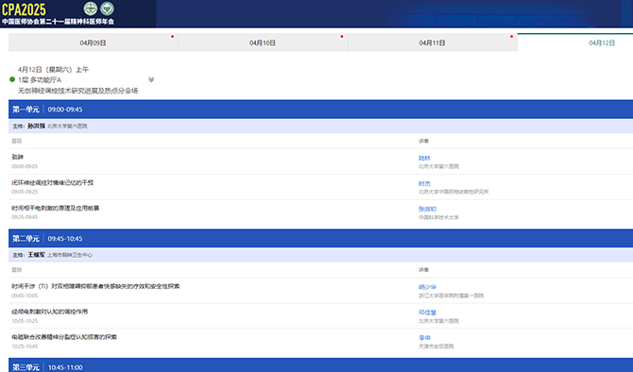Open speaker link 时杰

pos(424,183)
